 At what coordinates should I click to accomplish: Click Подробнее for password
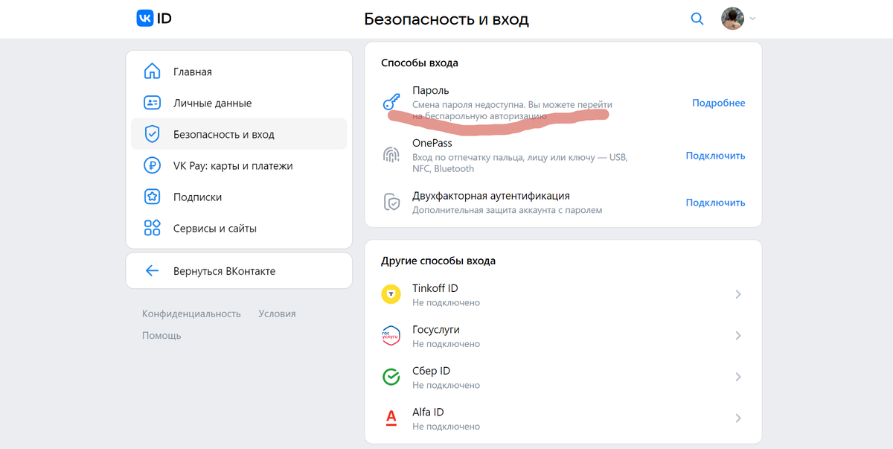718,103
